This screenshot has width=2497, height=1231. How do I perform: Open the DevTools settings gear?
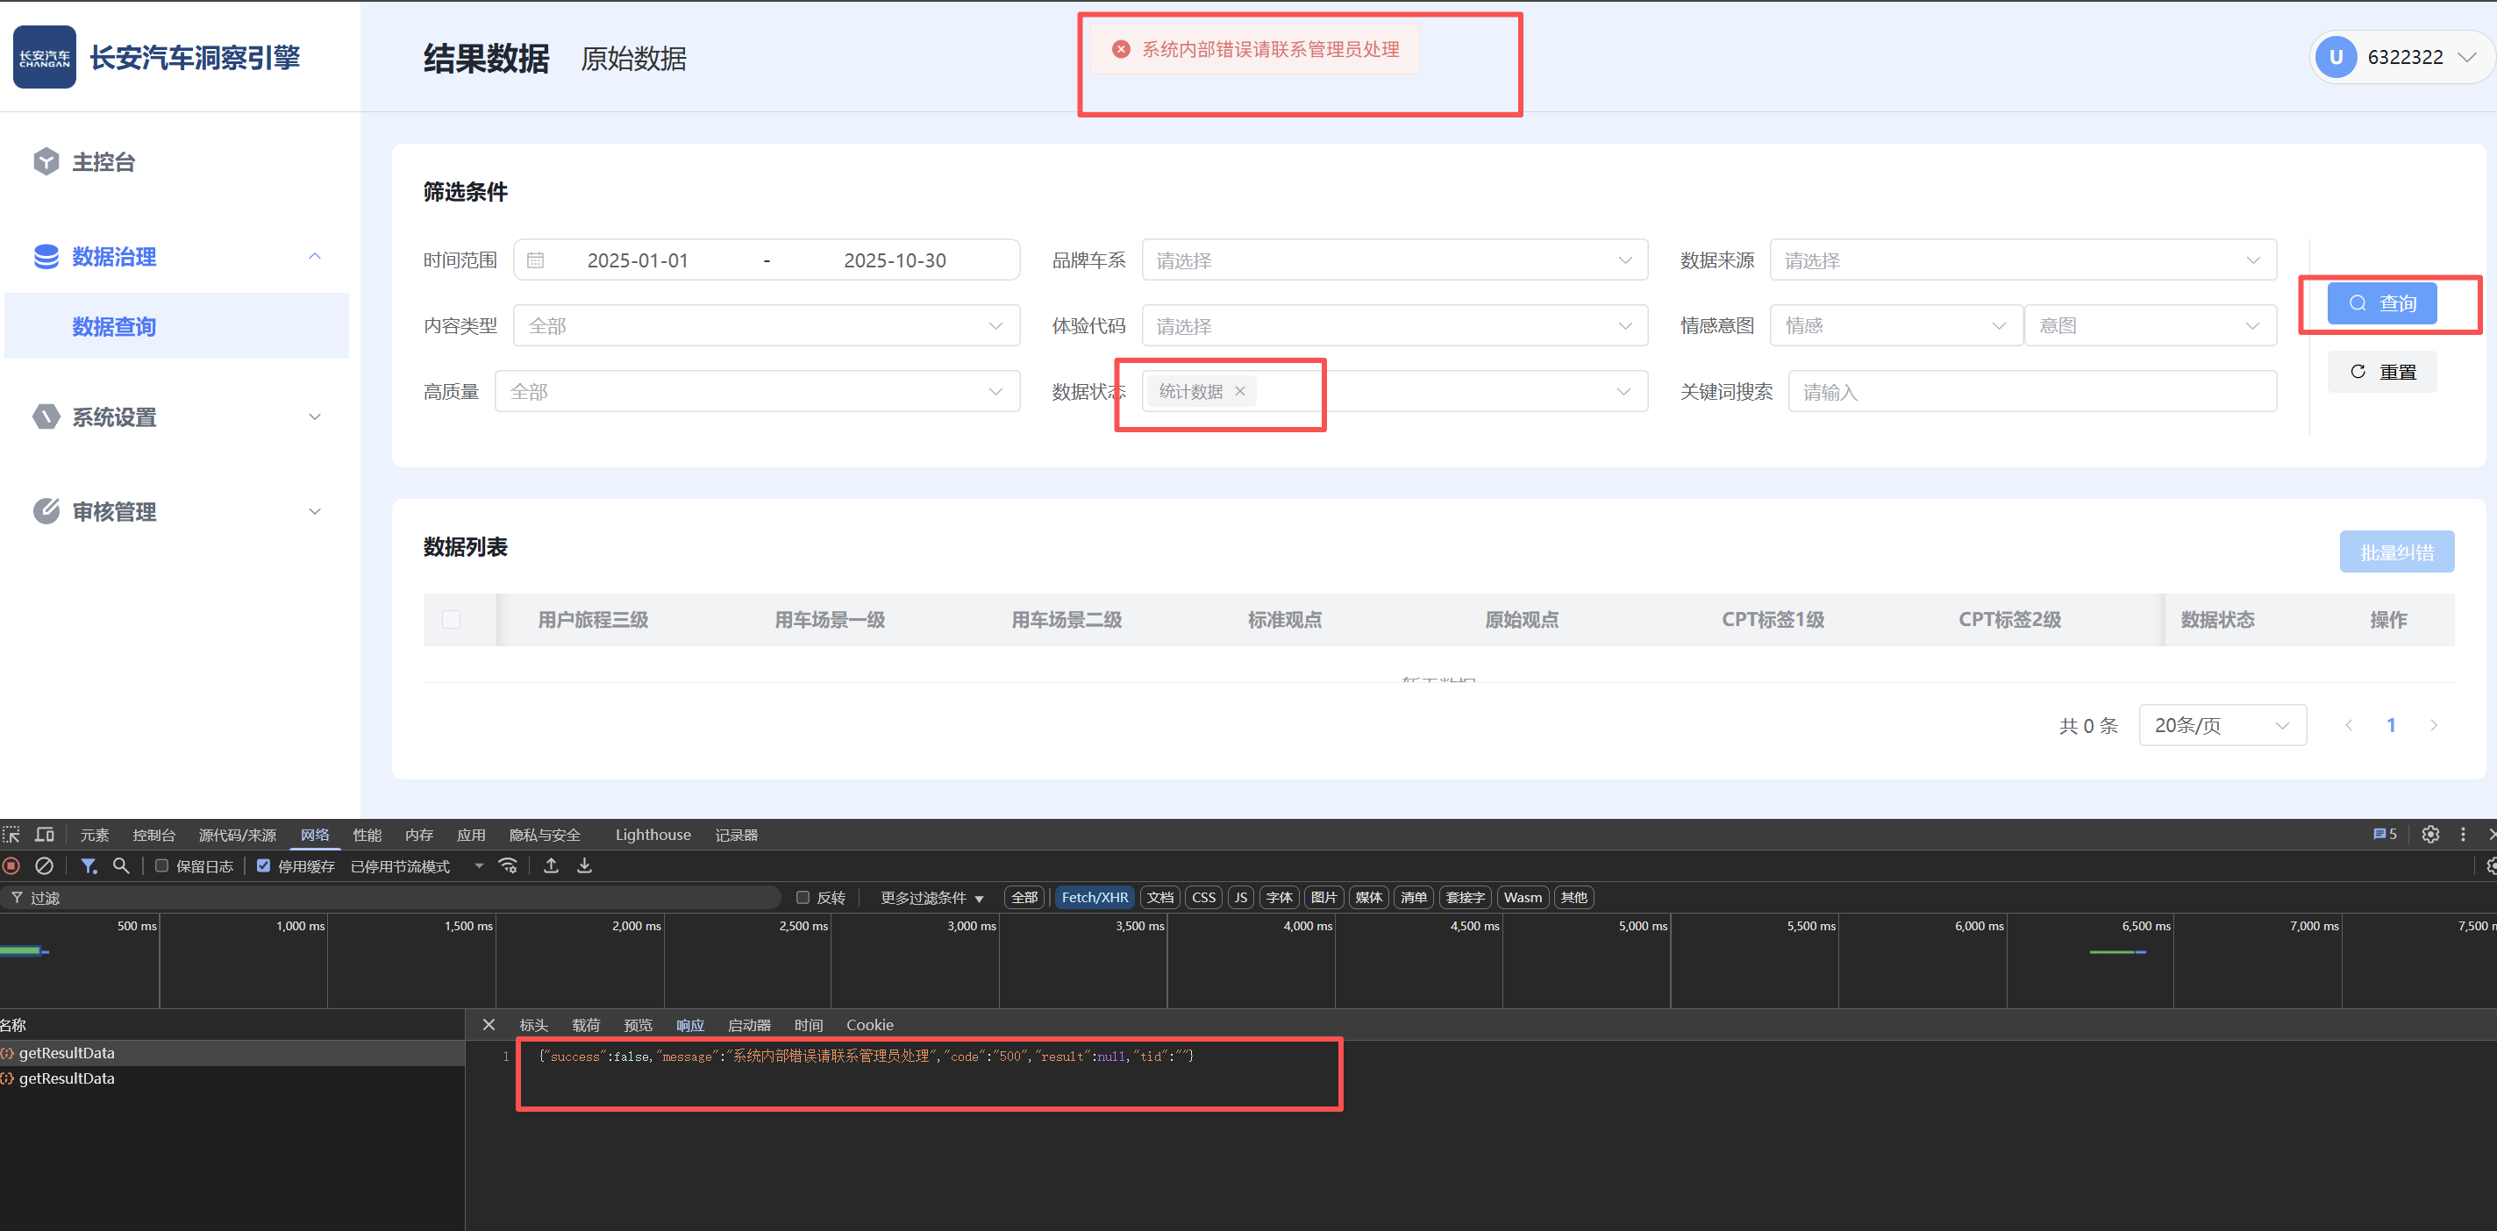pos(2430,835)
